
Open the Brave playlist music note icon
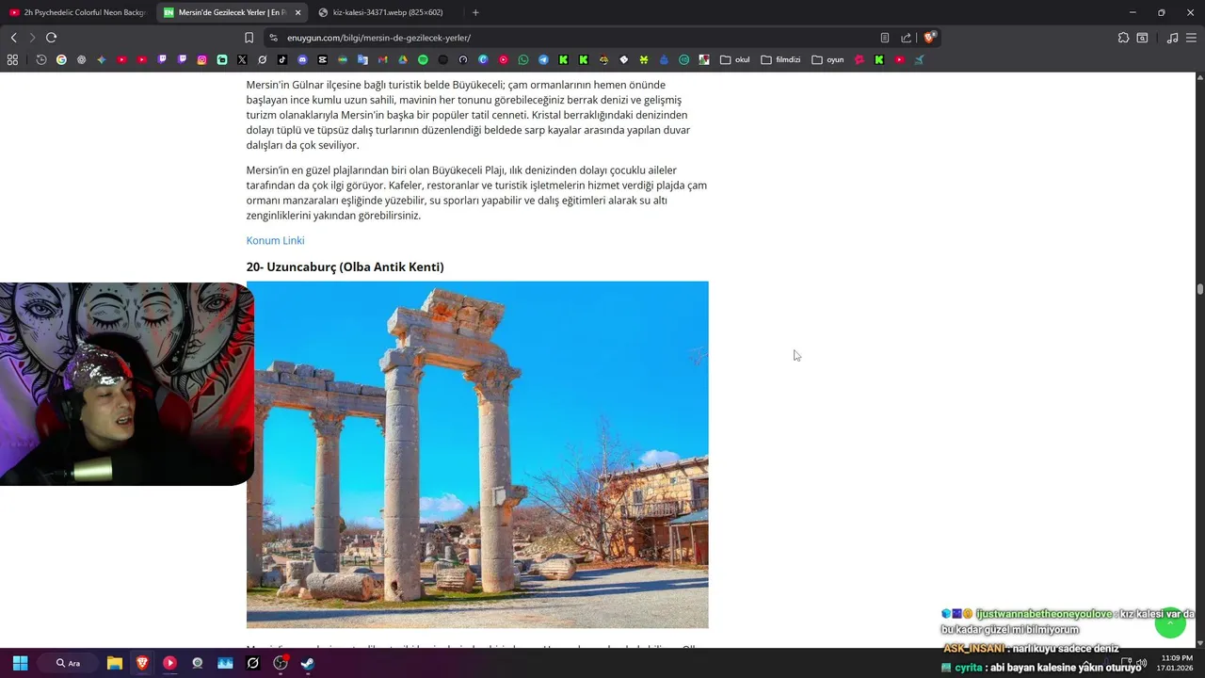click(1172, 38)
